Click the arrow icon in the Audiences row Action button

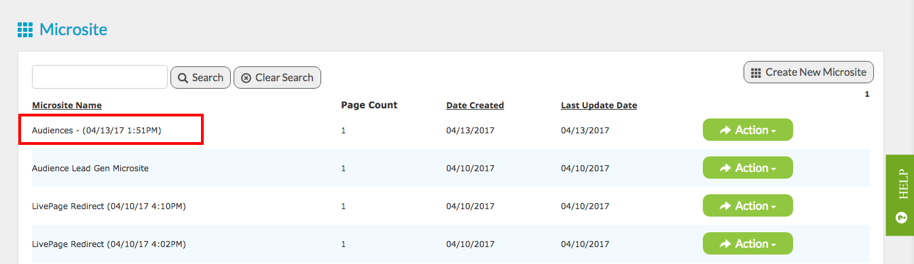click(725, 130)
